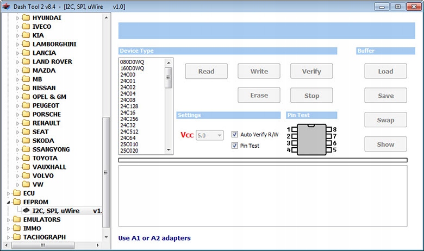Select 080D0WQ device type entry
Viewport: 424px width, 251px height.
132,62
